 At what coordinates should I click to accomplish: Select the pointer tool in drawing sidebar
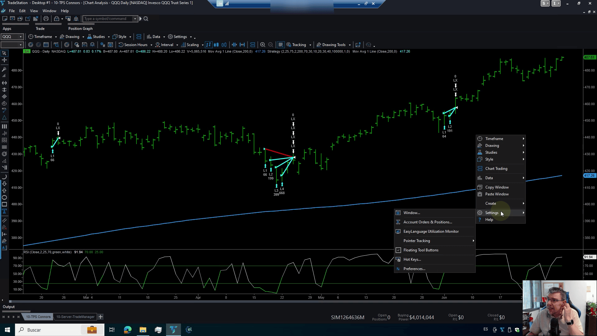pos(4,53)
